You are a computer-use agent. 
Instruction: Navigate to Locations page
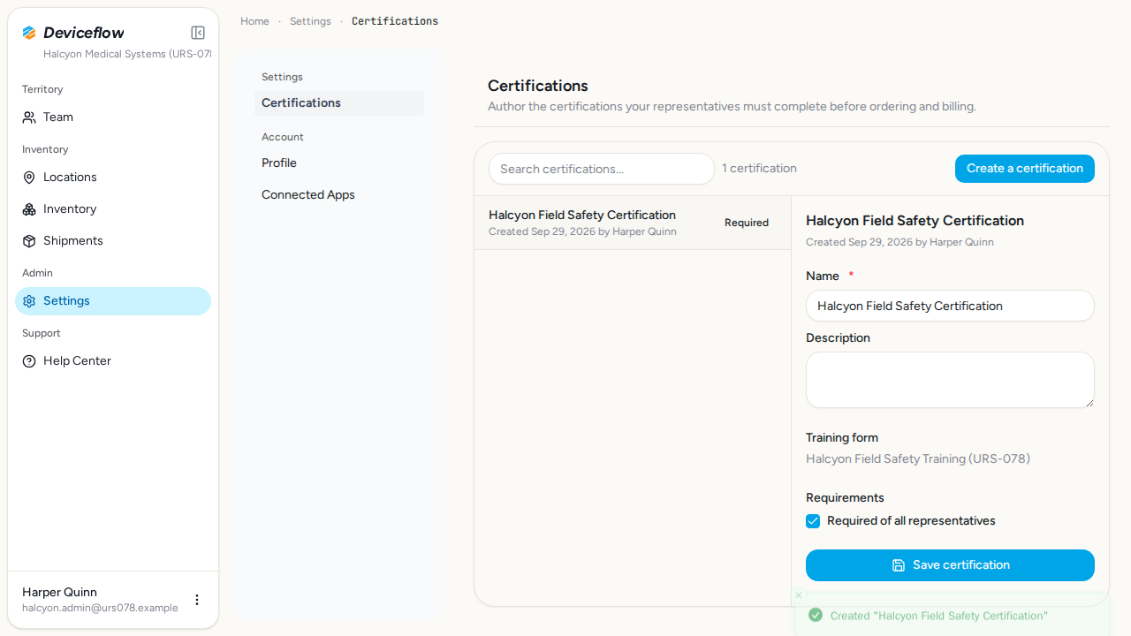[x=113, y=178]
